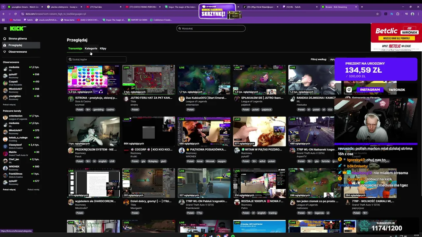Click the pajalock tag
The width and height of the screenshot is (422, 237).
(266, 110)
